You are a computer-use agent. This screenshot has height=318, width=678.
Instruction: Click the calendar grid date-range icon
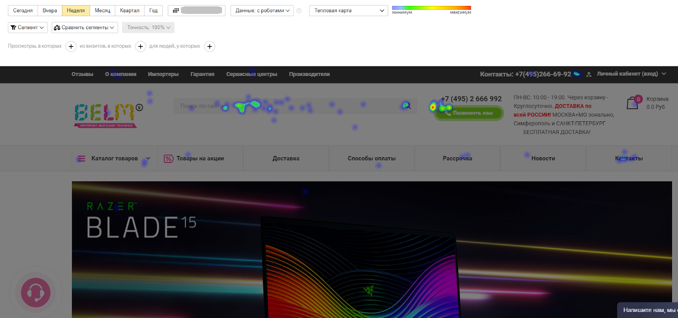tap(176, 11)
